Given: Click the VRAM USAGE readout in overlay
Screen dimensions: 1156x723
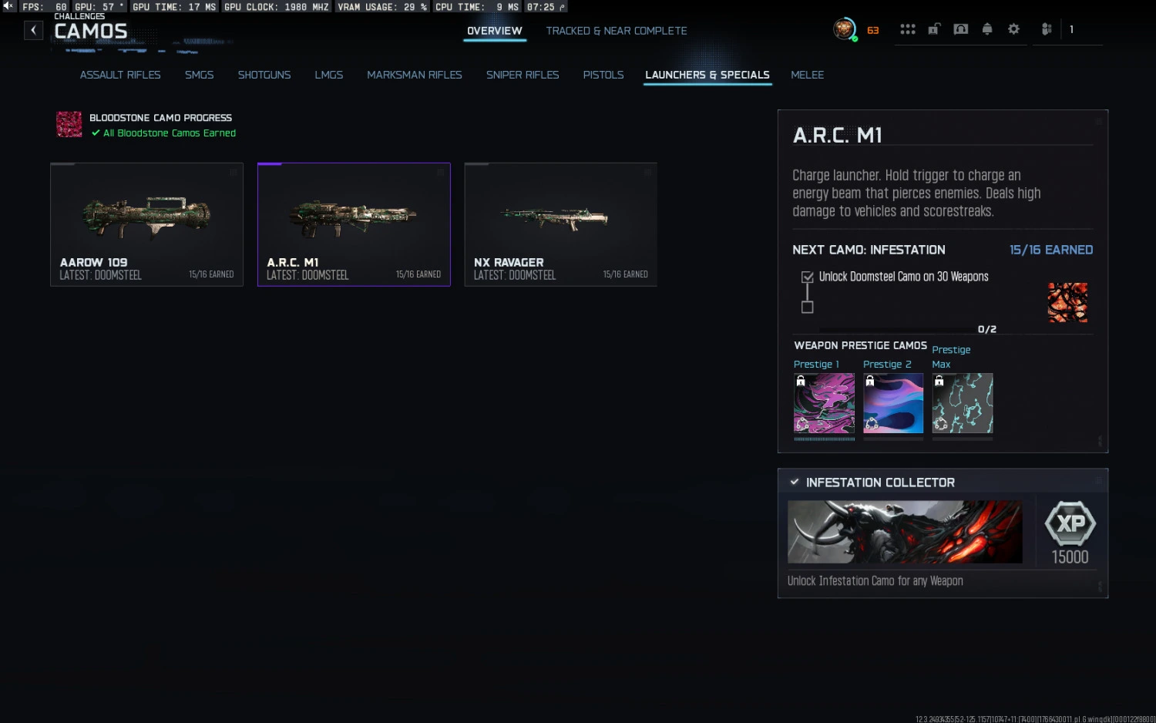Looking at the screenshot, I should tap(382, 7).
